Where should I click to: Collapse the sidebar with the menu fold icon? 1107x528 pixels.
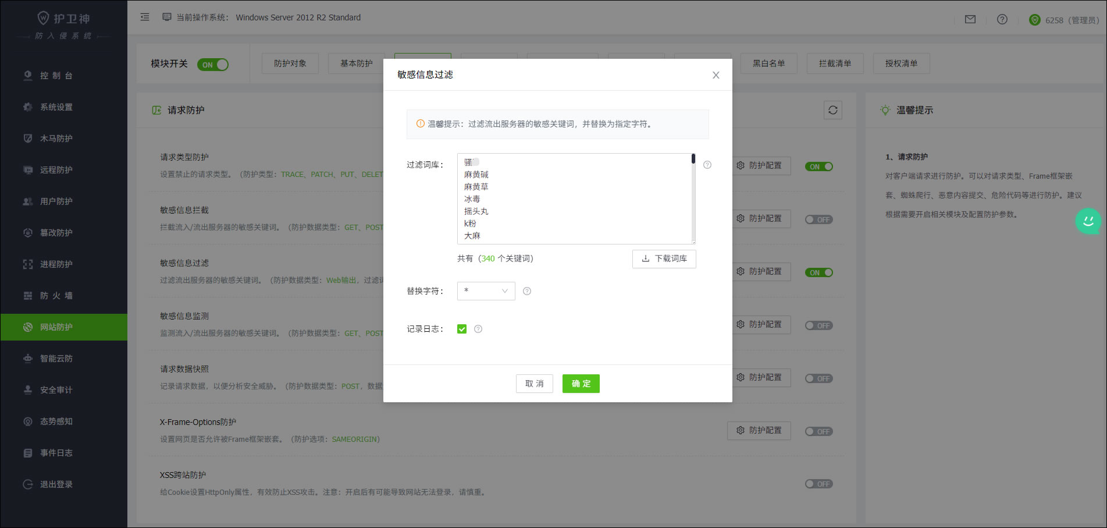pyautogui.click(x=145, y=17)
